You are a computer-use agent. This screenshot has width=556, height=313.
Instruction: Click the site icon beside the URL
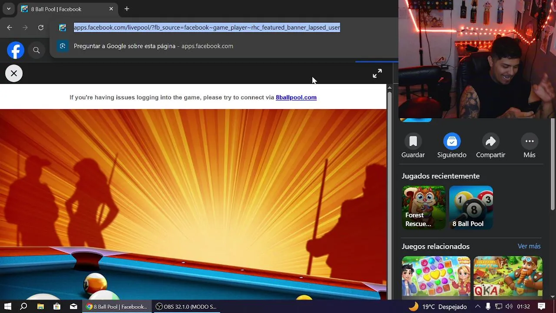[x=63, y=27]
